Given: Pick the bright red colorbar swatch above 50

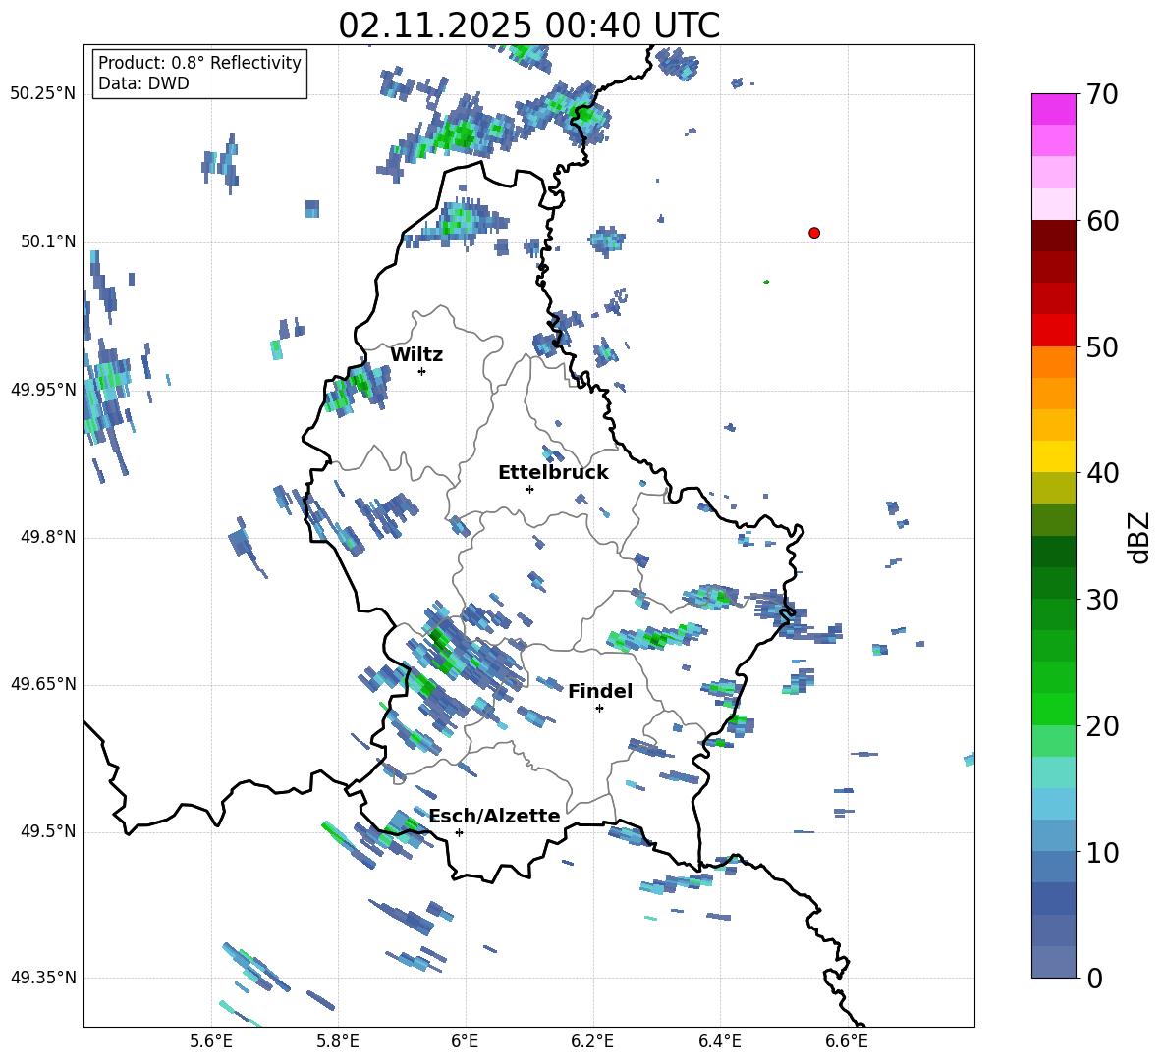Looking at the screenshot, I should [1054, 330].
